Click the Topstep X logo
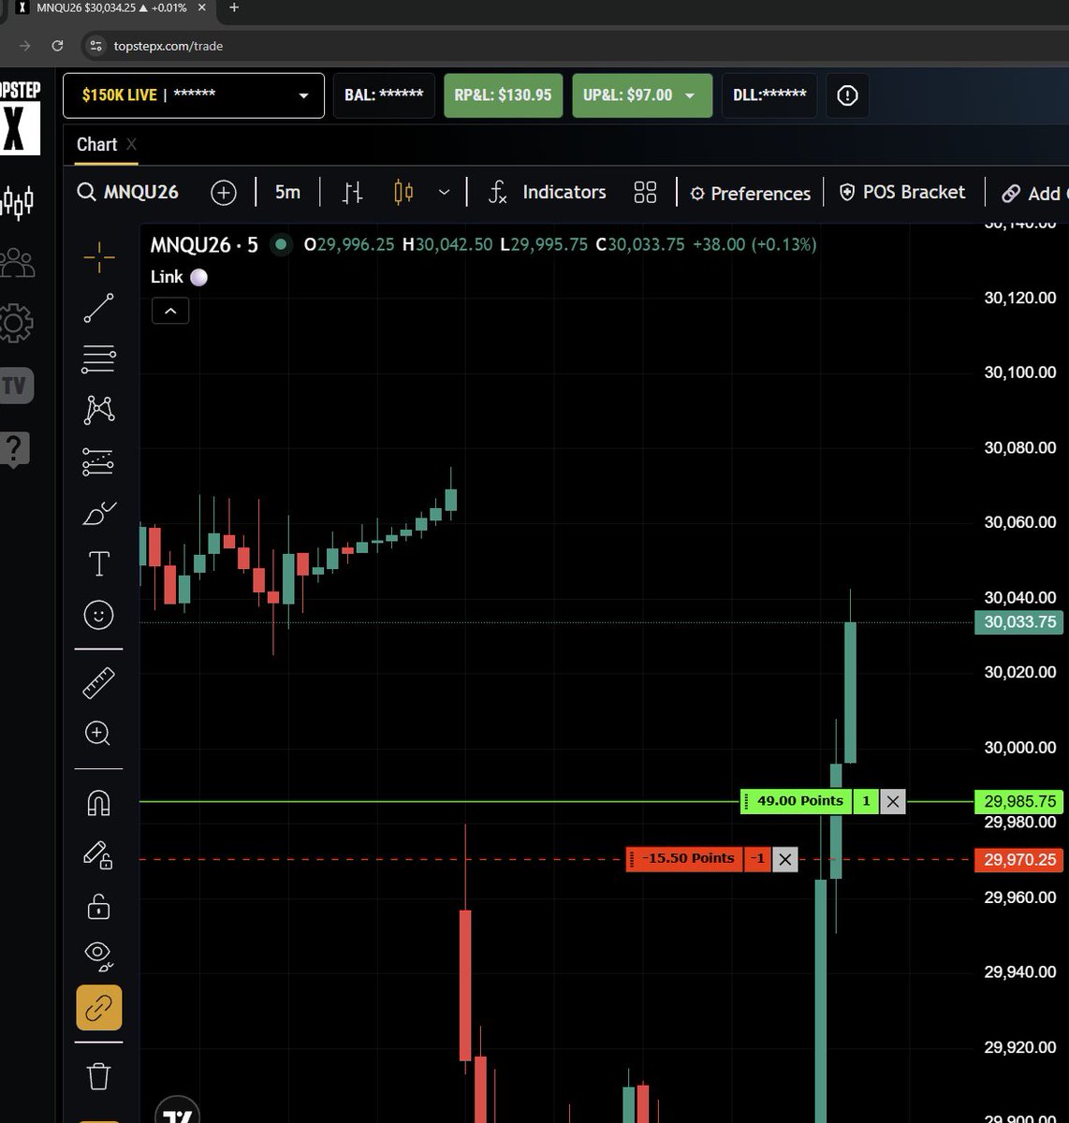 point(20,118)
